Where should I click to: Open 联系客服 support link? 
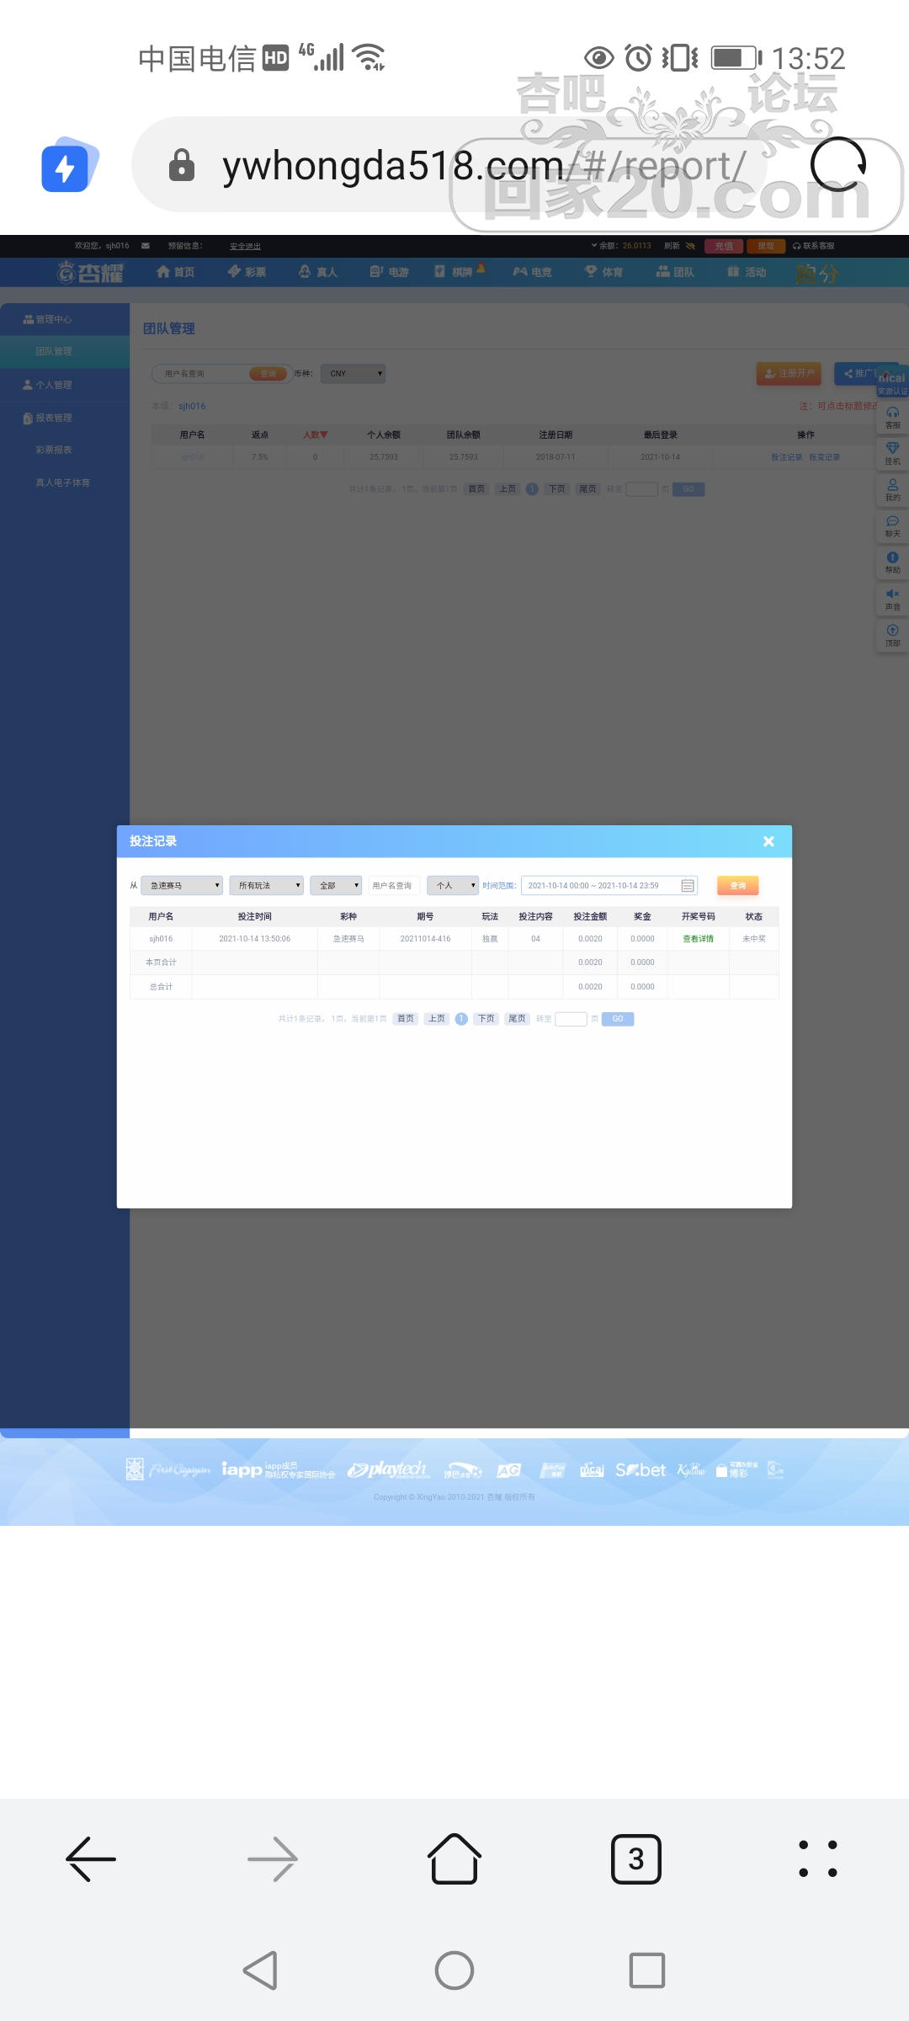point(814,246)
